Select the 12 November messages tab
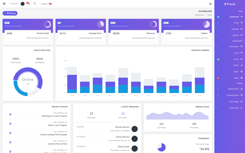 (123, 115)
